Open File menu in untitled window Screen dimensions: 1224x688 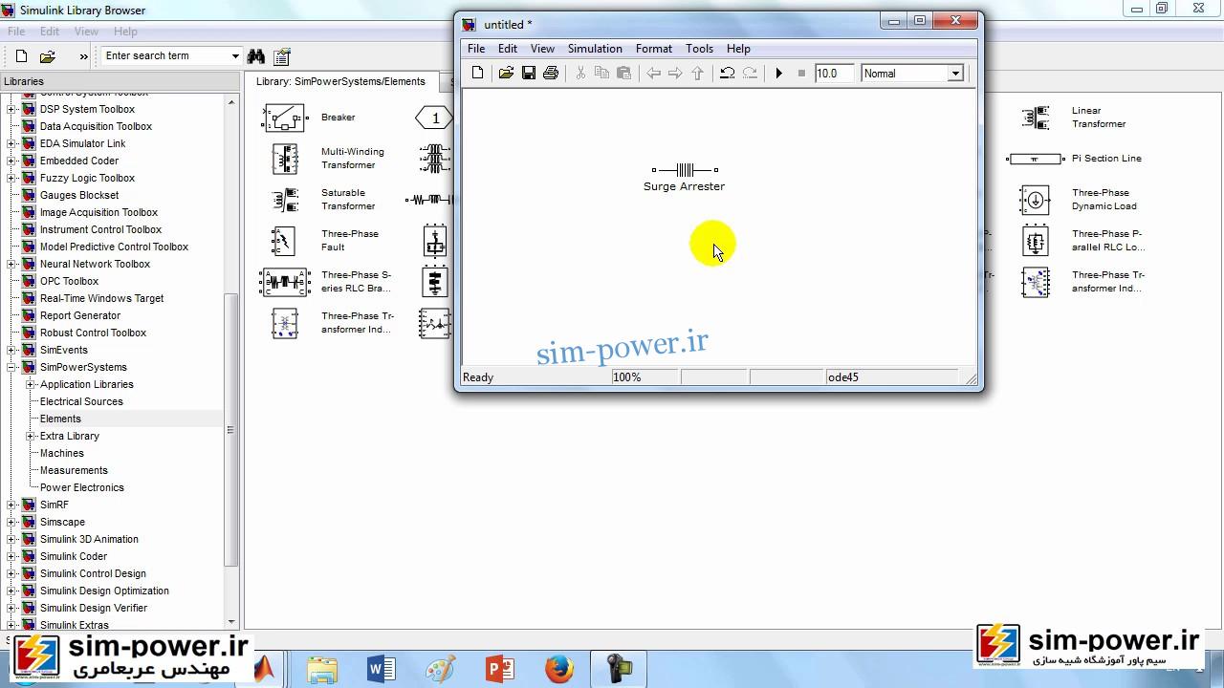click(x=476, y=49)
